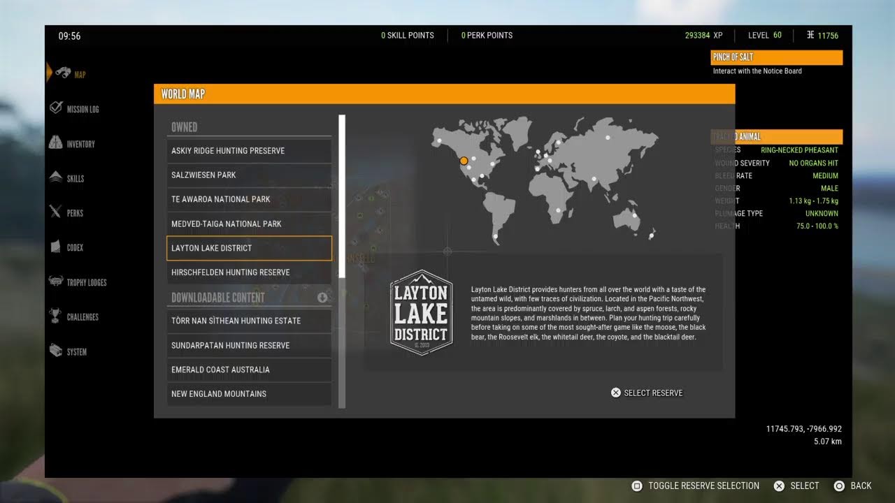
Task: Open the Codex book icon
Action: coord(55,247)
